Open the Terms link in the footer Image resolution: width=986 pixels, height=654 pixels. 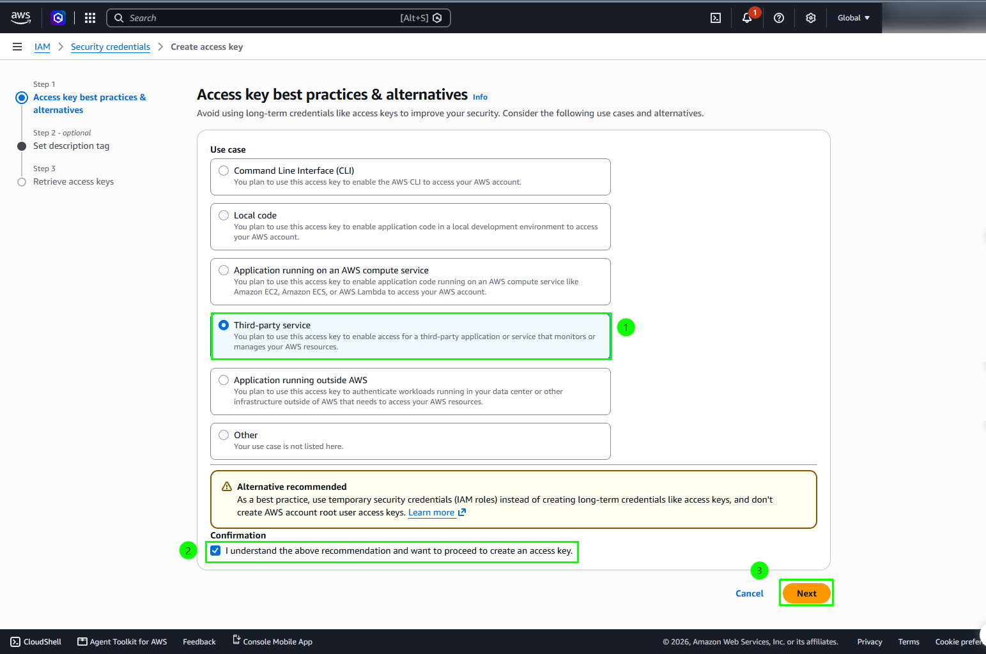click(x=909, y=642)
